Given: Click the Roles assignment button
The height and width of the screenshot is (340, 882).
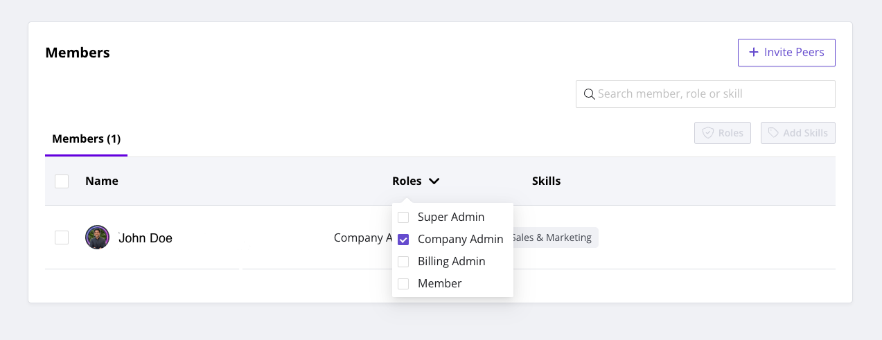Looking at the screenshot, I should (x=723, y=133).
